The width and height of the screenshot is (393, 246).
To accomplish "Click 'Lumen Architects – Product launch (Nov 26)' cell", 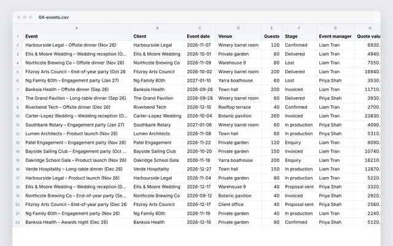I will click(x=77, y=133).
